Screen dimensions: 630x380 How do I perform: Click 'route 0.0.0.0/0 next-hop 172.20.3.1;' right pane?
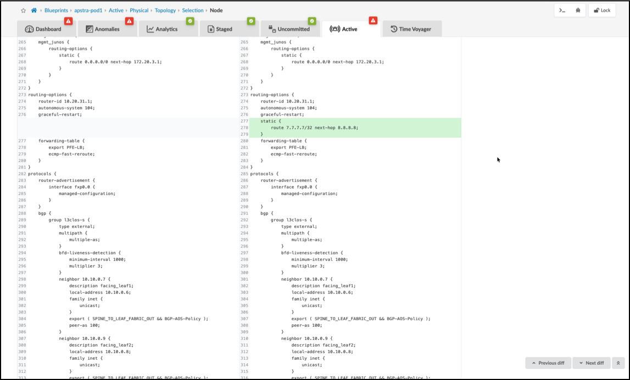pyautogui.click(x=338, y=62)
